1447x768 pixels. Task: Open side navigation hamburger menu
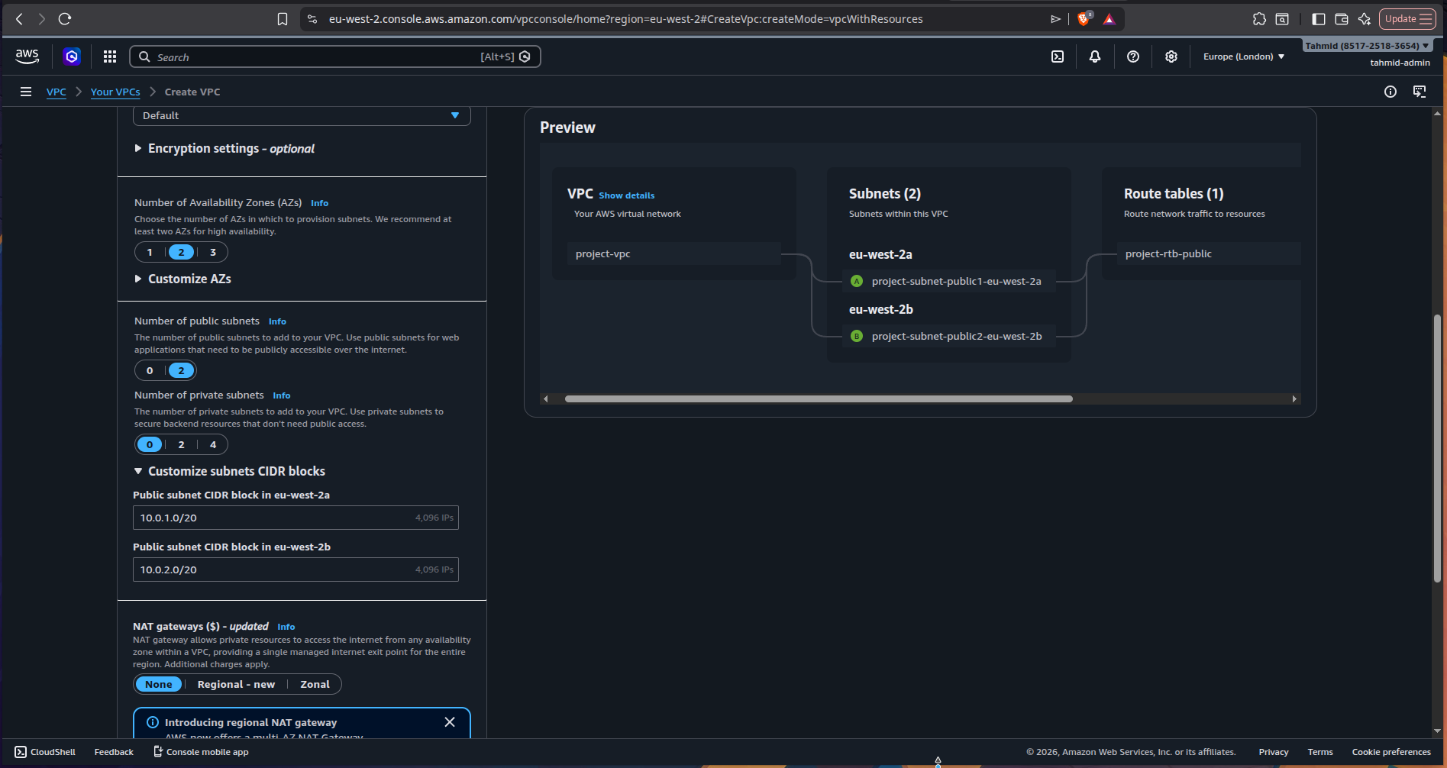click(26, 92)
